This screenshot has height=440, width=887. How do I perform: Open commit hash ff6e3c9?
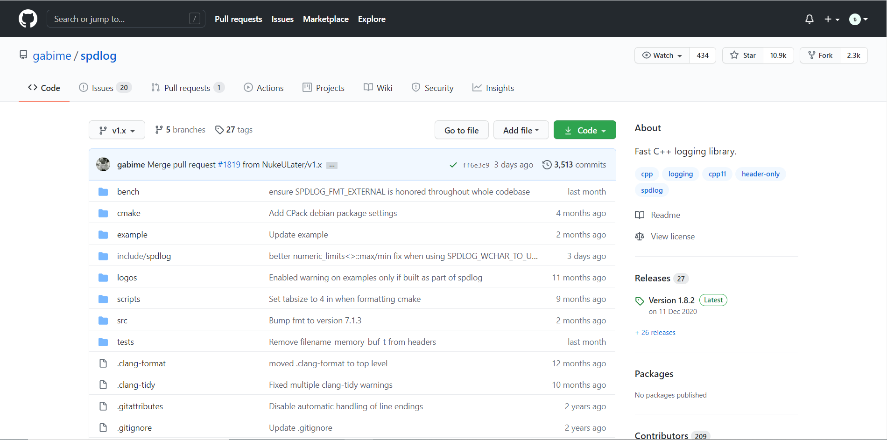click(x=476, y=165)
